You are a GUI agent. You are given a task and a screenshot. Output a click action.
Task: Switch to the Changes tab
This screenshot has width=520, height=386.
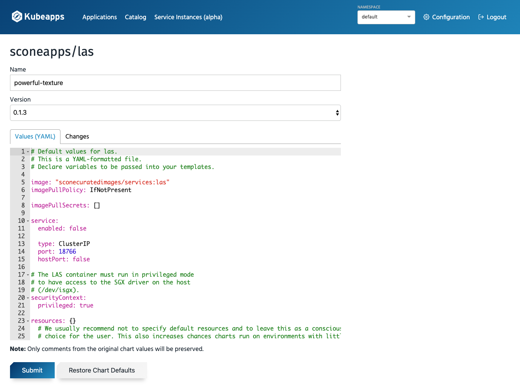pyautogui.click(x=77, y=137)
